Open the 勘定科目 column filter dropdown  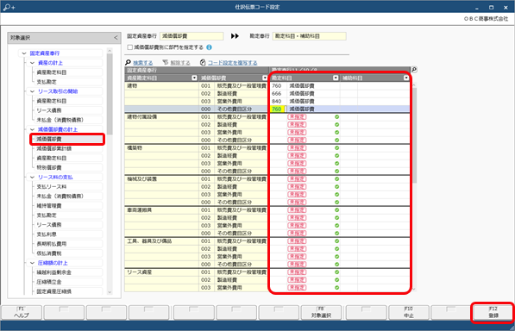pyautogui.click(x=336, y=78)
